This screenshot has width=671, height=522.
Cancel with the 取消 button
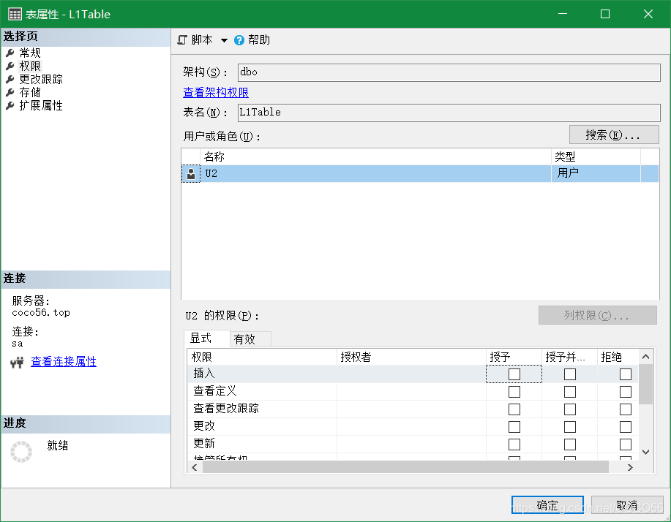tap(627, 506)
